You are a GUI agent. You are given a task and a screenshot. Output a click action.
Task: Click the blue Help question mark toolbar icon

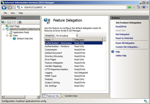(x=144, y=7)
